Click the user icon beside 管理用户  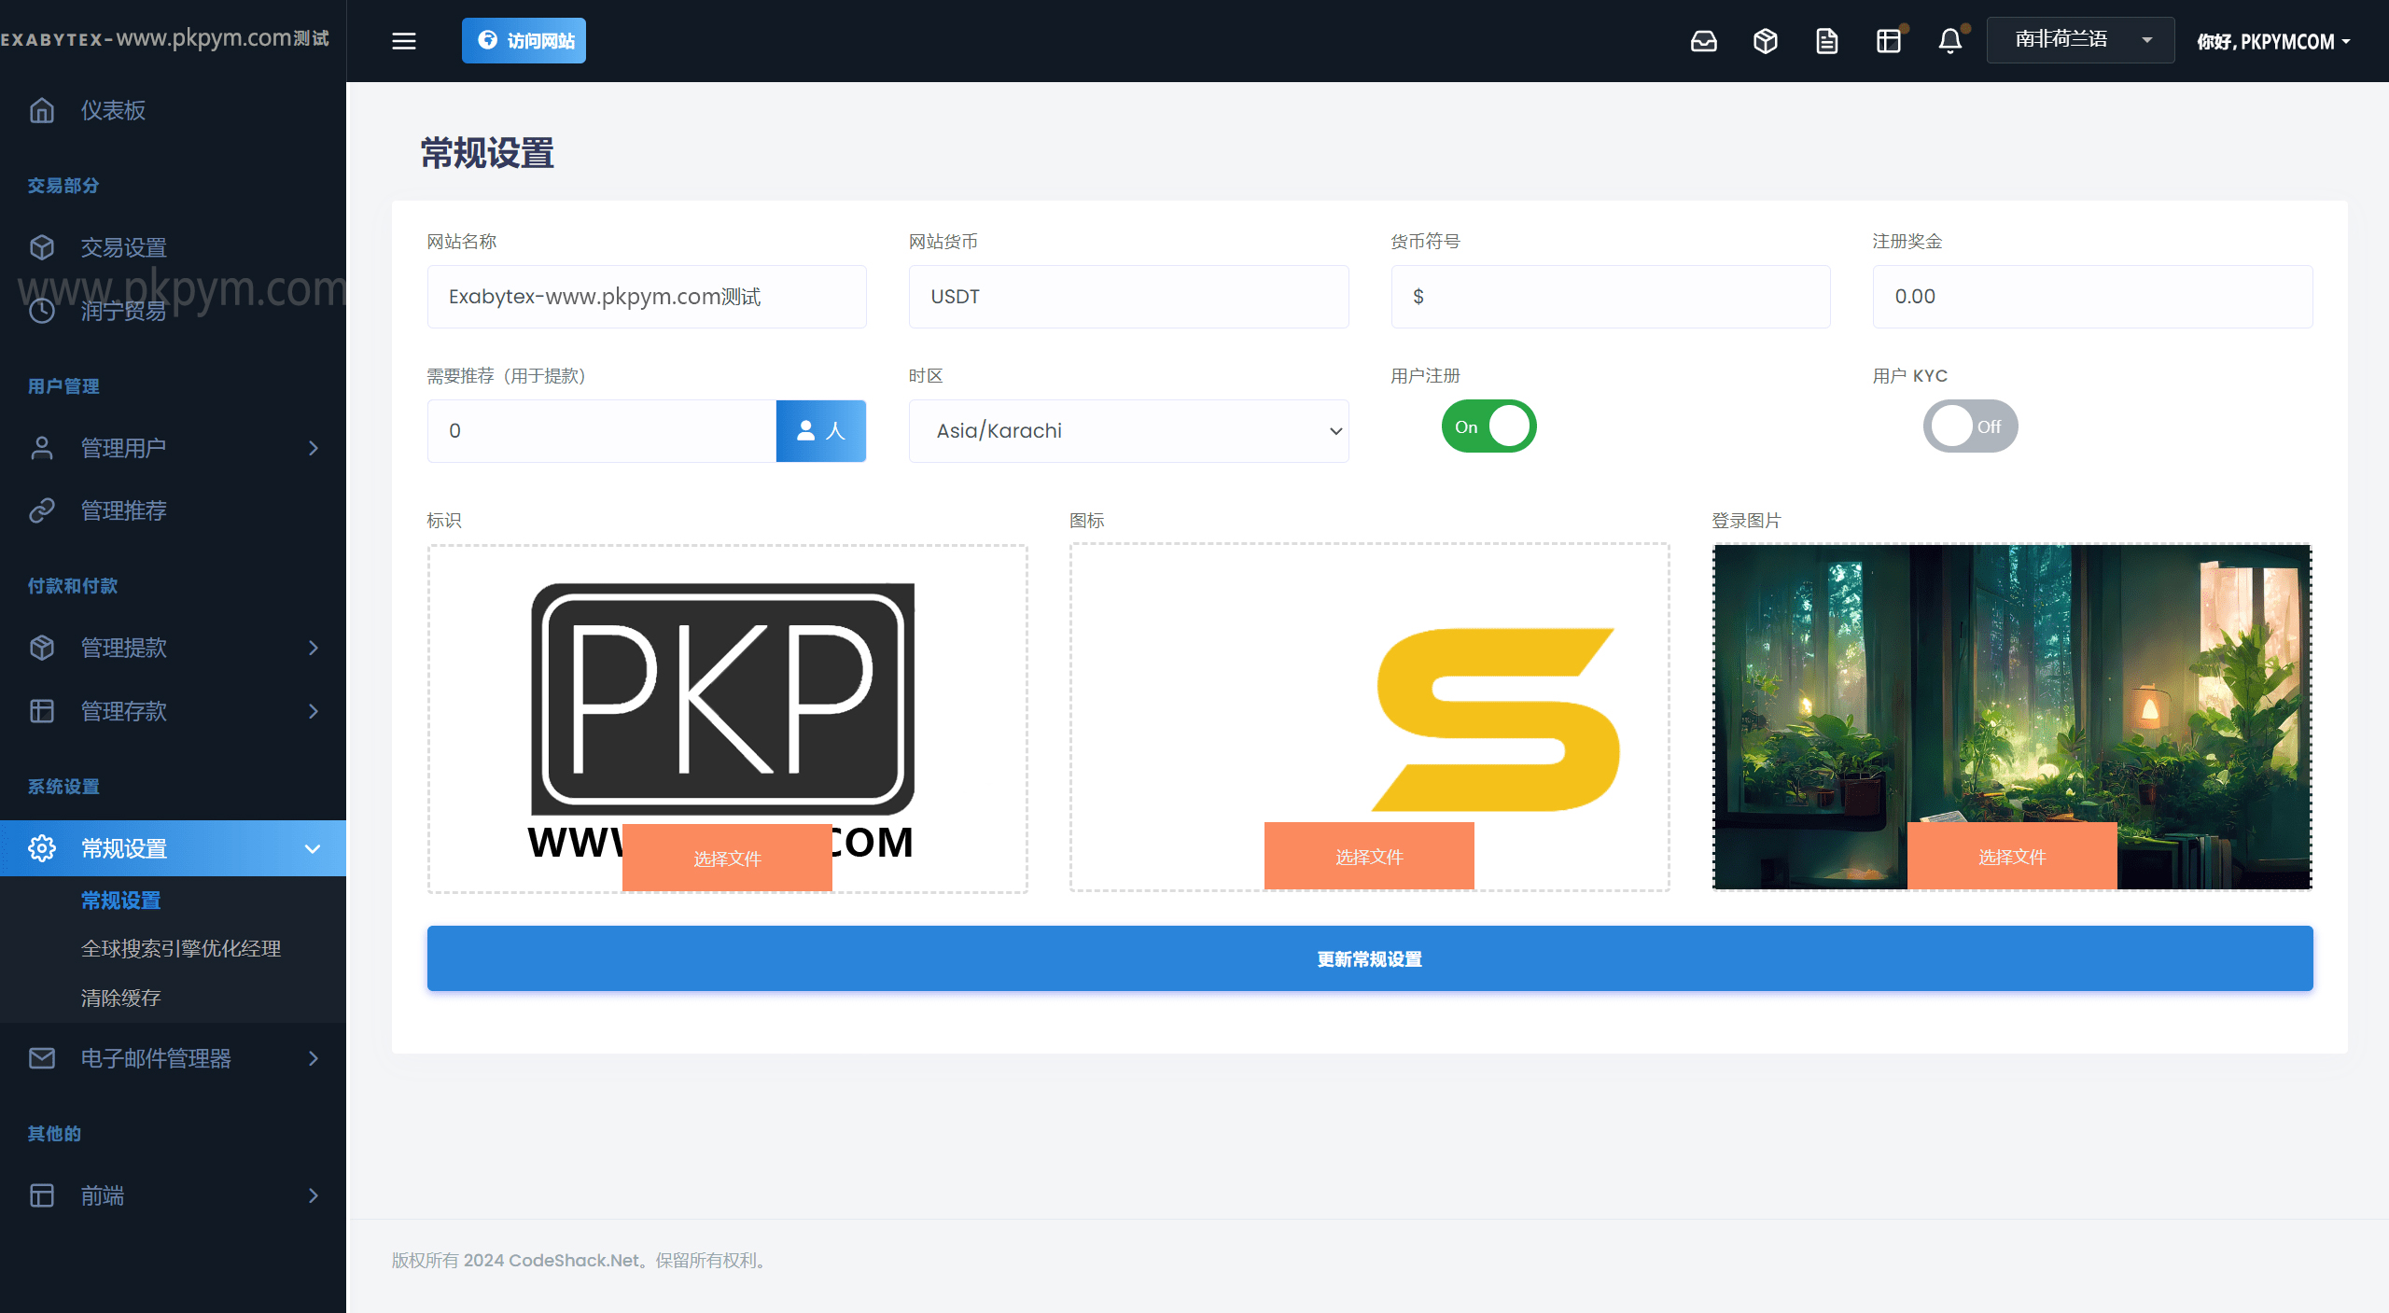(x=42, y=448)
